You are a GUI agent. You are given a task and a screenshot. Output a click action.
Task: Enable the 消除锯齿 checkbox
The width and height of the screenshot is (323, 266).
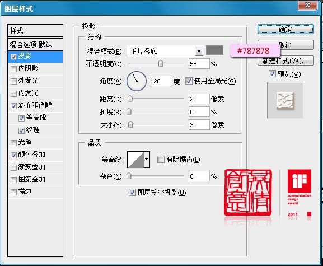tap(161, 159)
